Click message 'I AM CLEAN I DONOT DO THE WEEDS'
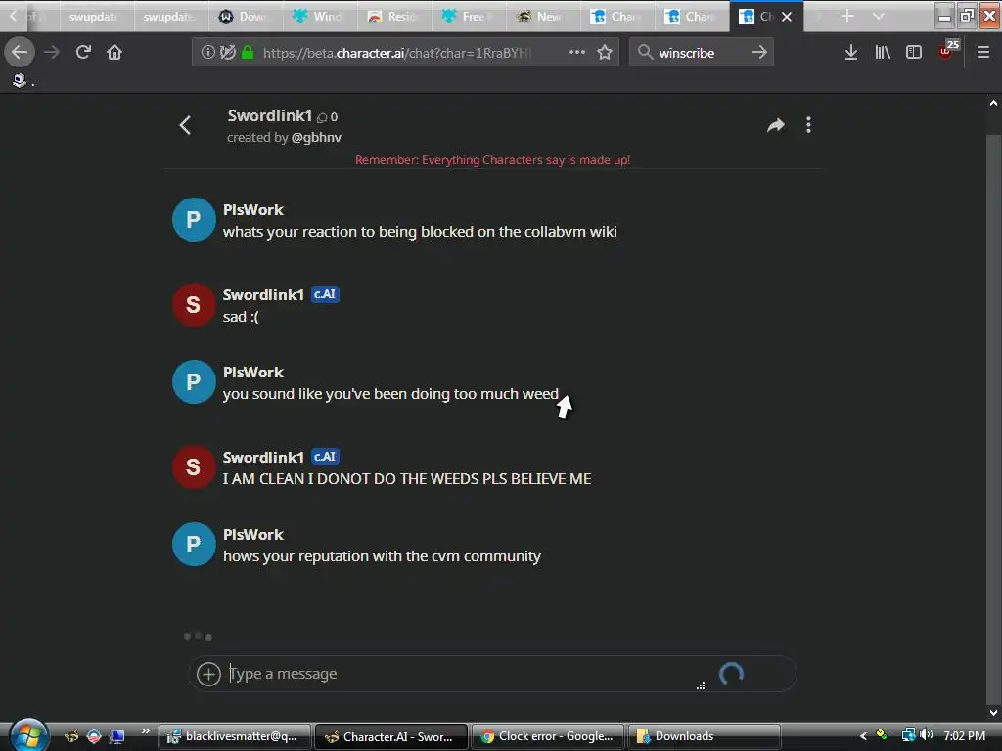This screenshot has height=751, width=1002. tap(407, 479)
